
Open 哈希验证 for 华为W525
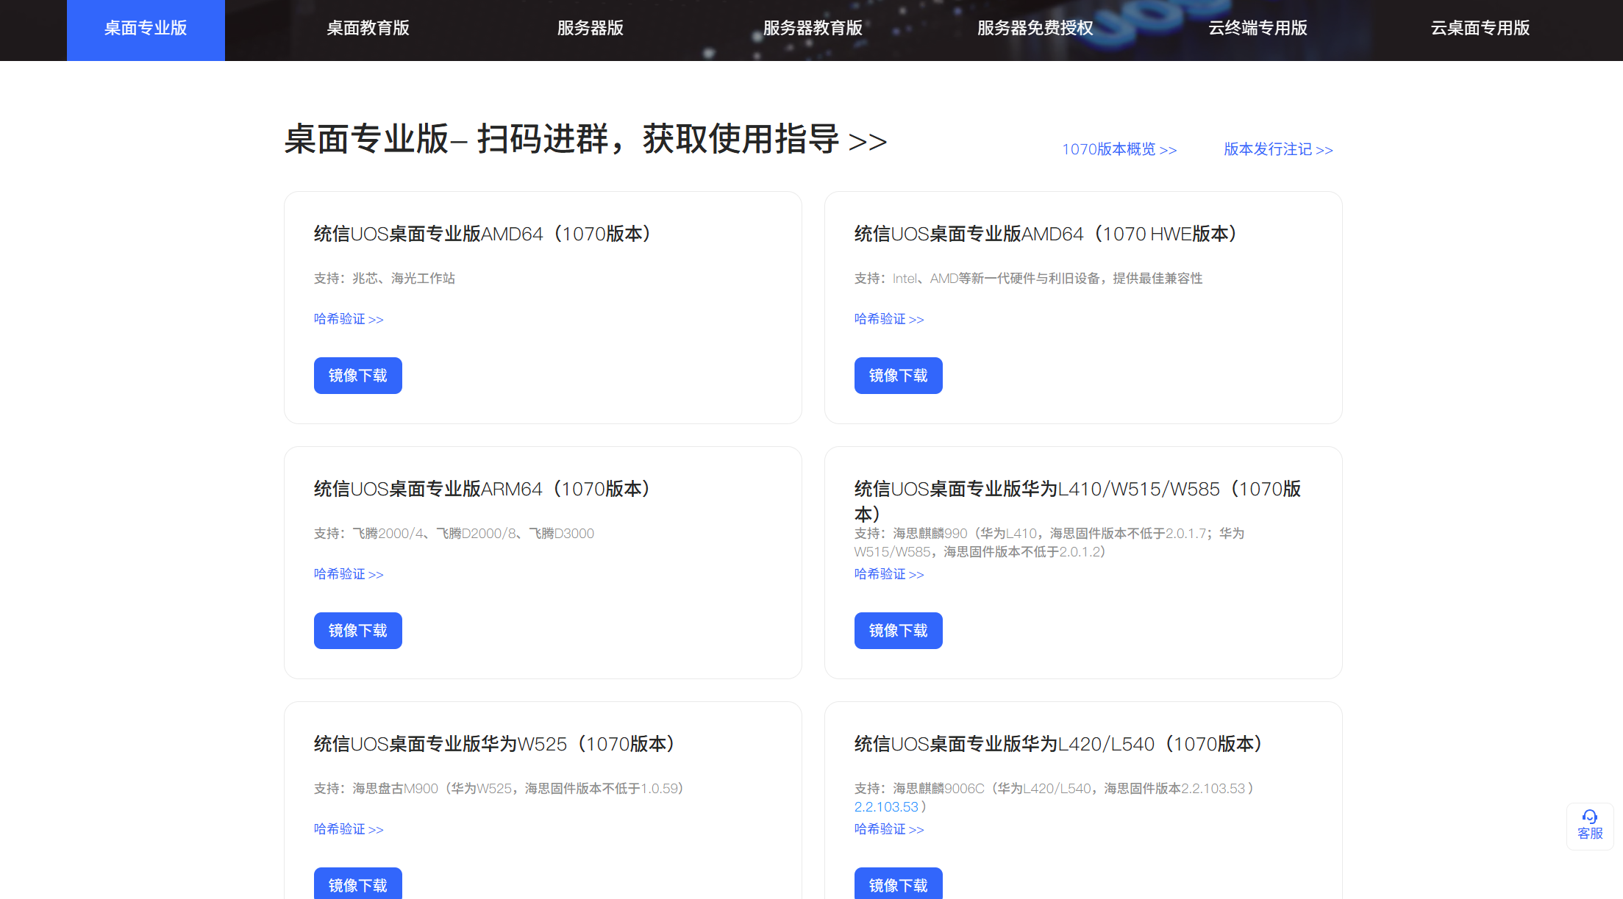point(349,829)
